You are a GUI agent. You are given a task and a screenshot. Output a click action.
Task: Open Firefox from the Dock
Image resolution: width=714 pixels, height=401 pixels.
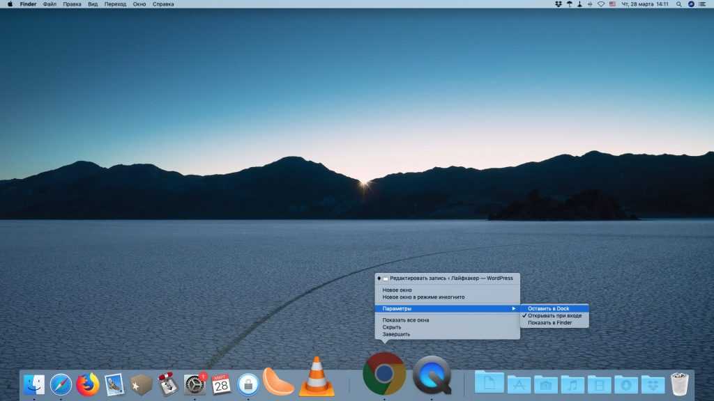(x=88, y=384)
